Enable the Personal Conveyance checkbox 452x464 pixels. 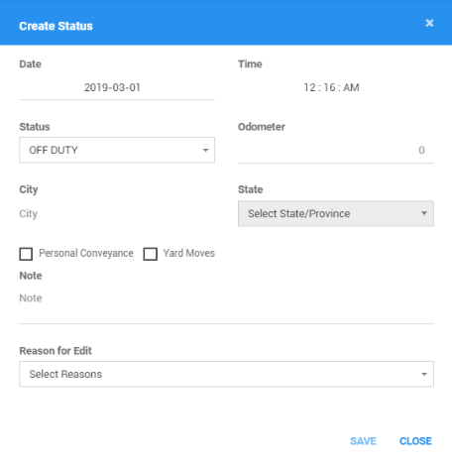point(26,254)
